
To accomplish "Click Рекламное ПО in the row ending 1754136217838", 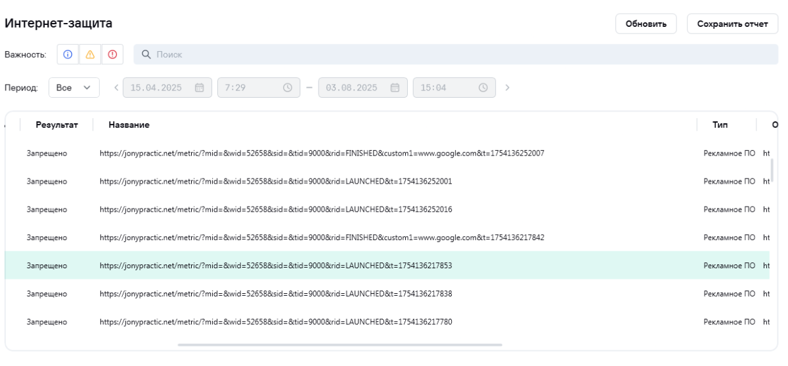I will [x=729, y=294].
